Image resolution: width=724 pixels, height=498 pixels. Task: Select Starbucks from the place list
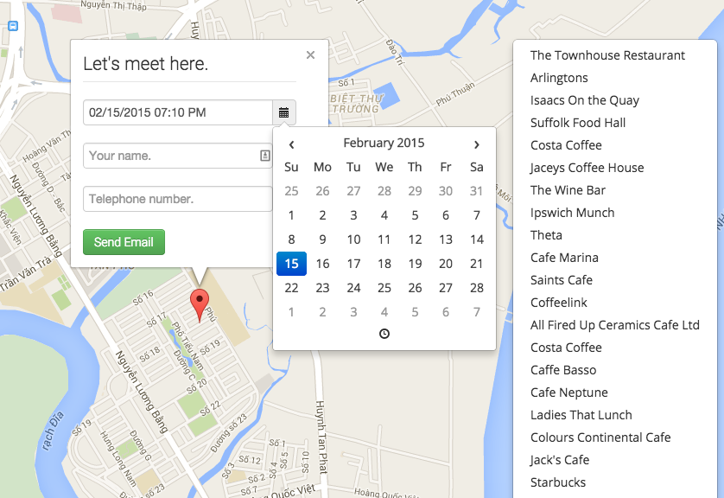tap(558, 482)
